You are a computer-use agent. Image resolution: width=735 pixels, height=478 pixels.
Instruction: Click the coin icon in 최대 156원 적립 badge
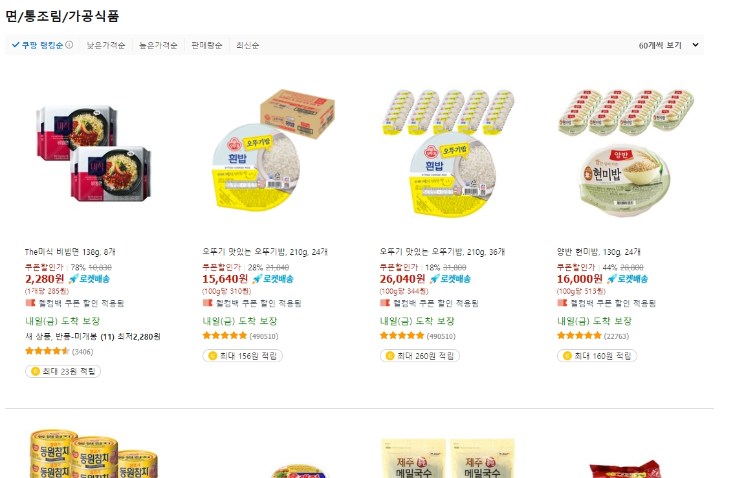(212, 356)
